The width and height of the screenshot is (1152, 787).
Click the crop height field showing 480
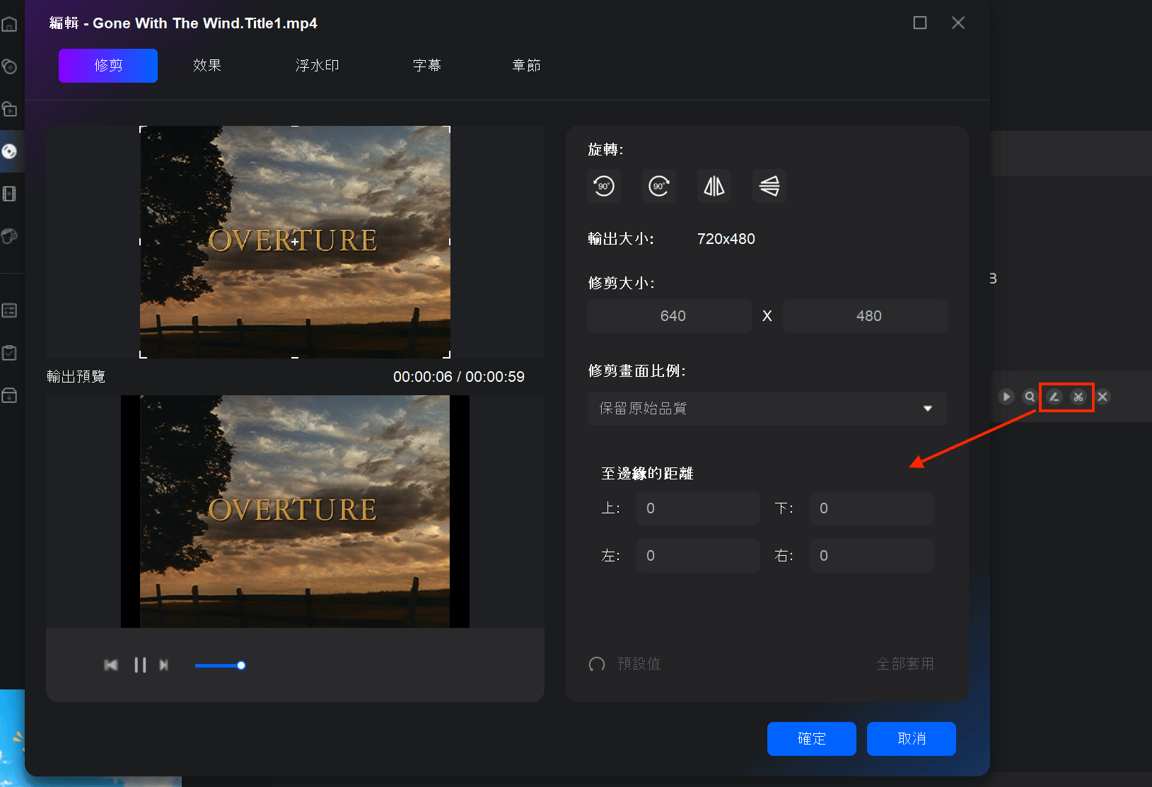point(865,316)
